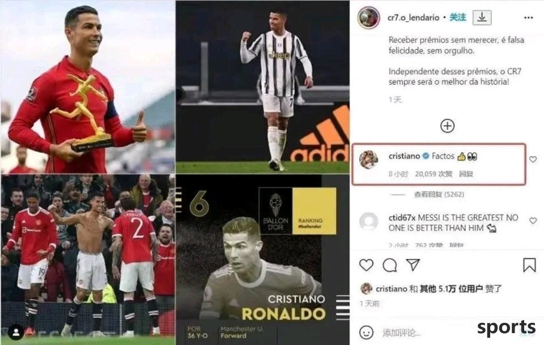Screen dimensions: 544x345
Task: Expand 查看回复 (5262) replies
Action: click(x=439, y=195)
